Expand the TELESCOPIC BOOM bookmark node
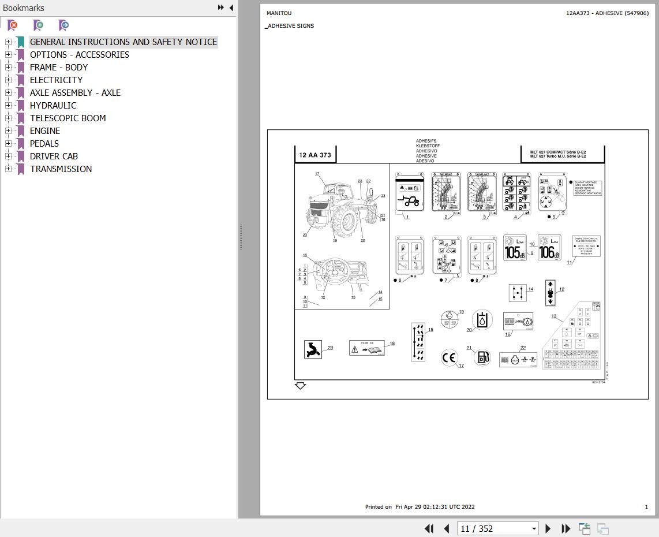This screenshot has height=537, width=659. (8, 118)
